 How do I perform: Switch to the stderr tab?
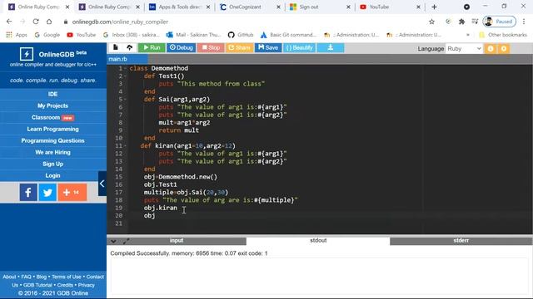coord(461,241)
